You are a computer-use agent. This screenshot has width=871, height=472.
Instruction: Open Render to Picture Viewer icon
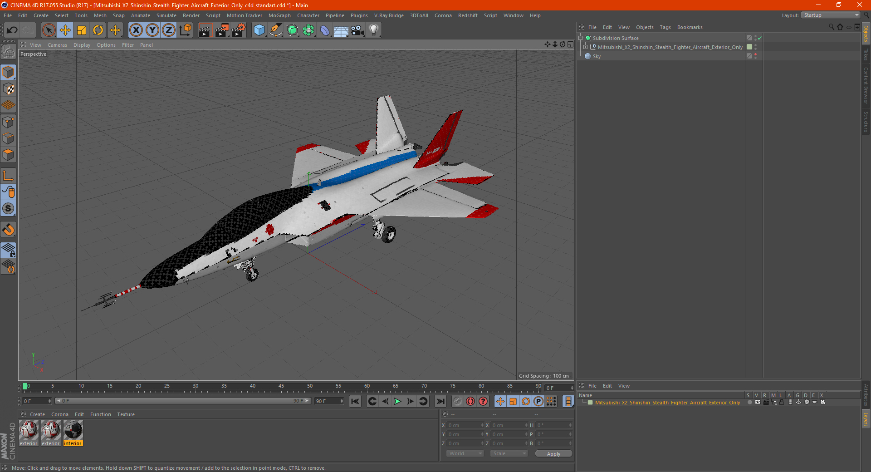point(222,30)
